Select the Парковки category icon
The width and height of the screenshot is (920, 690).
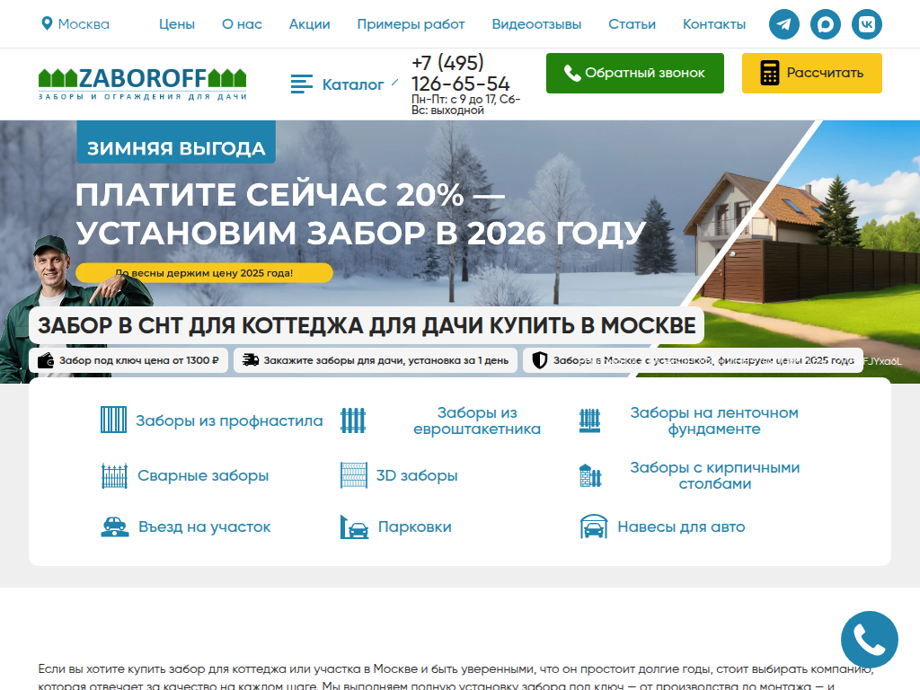click(x=354, y=526)
